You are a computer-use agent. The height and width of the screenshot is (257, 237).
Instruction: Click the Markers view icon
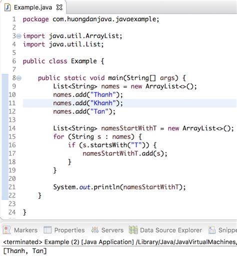click(x=6, y=230)
